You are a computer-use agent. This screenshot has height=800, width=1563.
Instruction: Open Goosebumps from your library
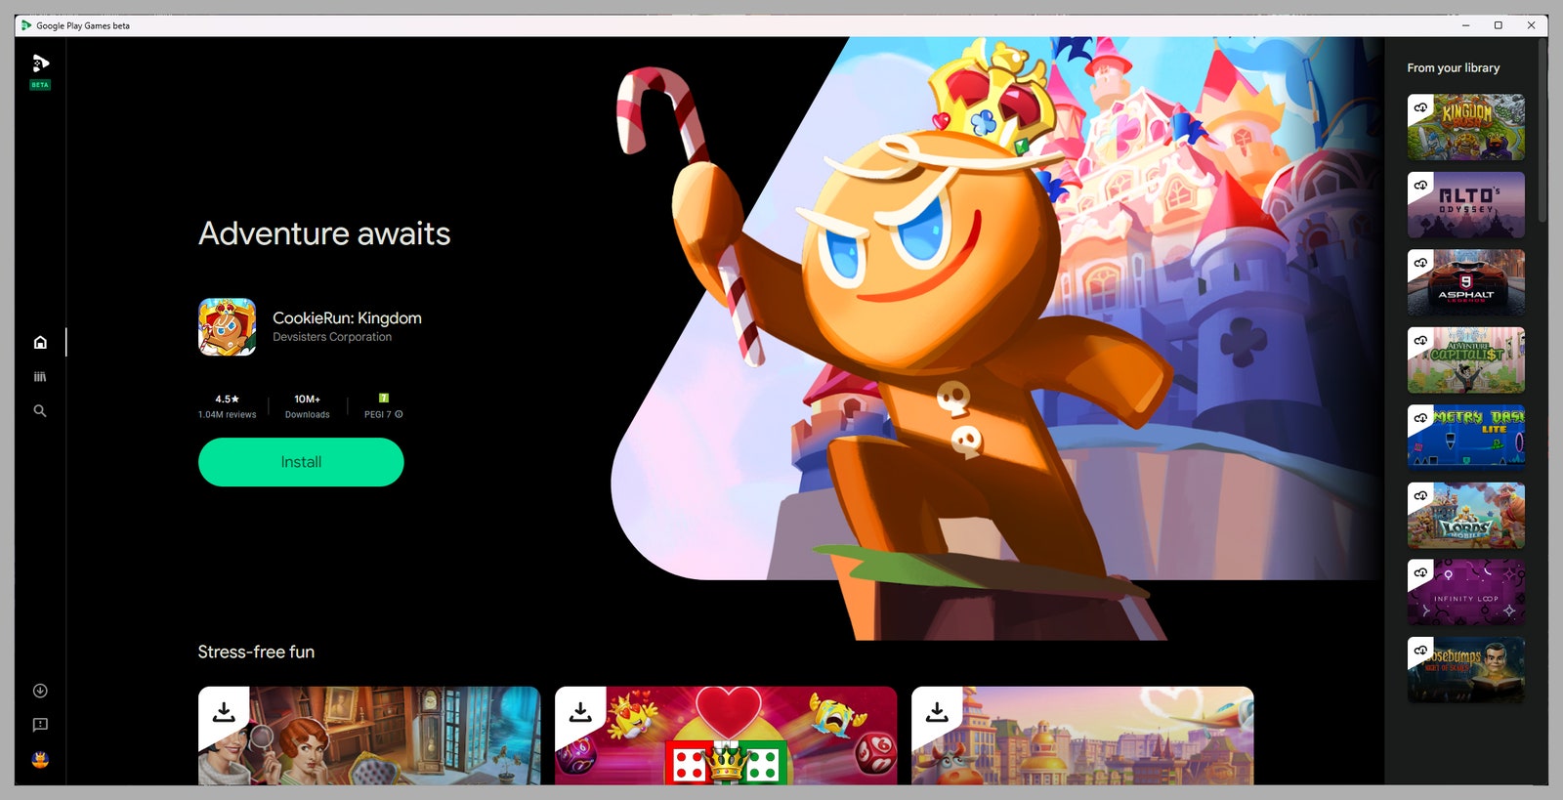click(x=1465, y=670)
